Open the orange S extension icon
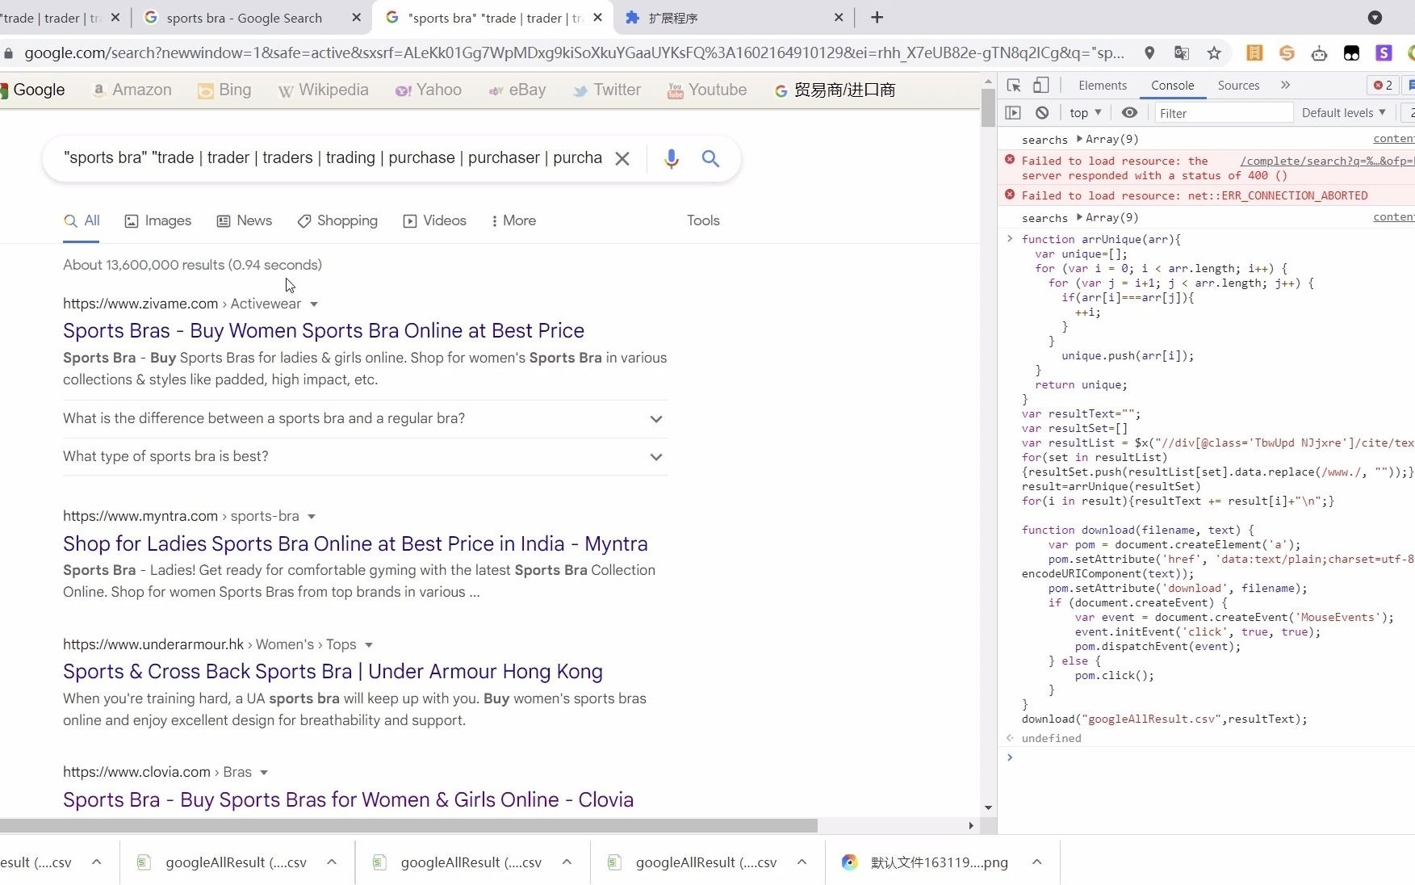Screen dimensions: 1415x885 tap(1287, 53)
